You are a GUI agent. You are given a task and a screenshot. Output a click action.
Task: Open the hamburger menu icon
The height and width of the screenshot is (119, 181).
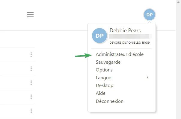coord(30,15)
